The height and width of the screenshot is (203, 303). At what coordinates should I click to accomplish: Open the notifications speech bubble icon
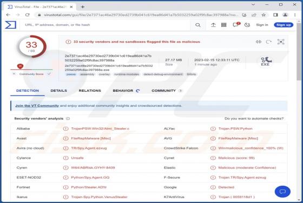(236, 25)
